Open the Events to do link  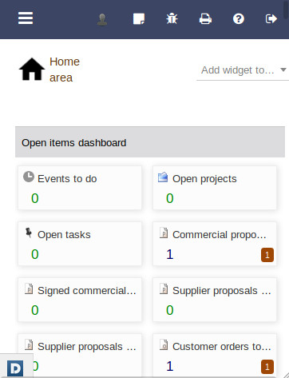(x=67, y=179)
